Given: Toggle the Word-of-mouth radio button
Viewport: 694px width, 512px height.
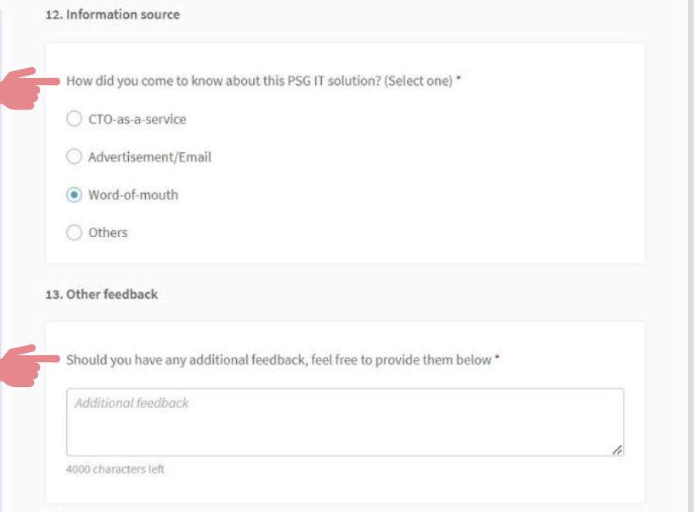Looking at the screenshot, I should (74, 195).
